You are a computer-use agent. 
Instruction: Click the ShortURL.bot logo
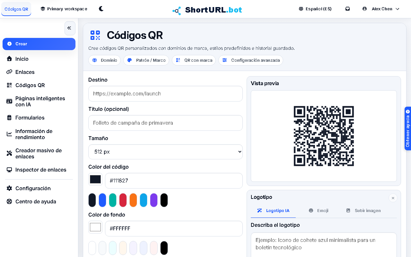(x=207, y=10)
